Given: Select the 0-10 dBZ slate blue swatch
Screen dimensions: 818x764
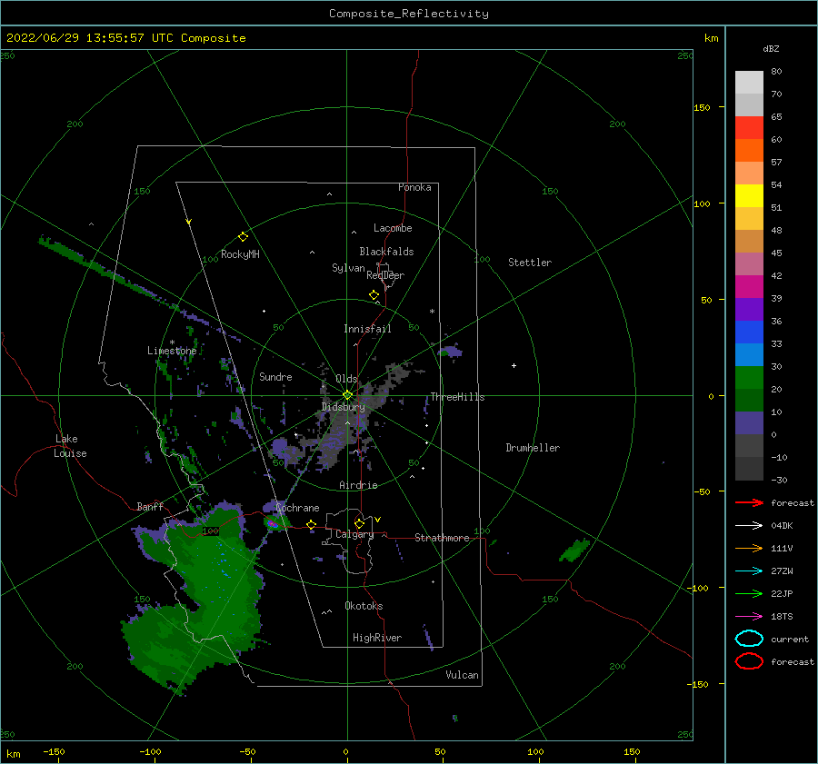Looking at the screenshot, I should click(749, 422).
